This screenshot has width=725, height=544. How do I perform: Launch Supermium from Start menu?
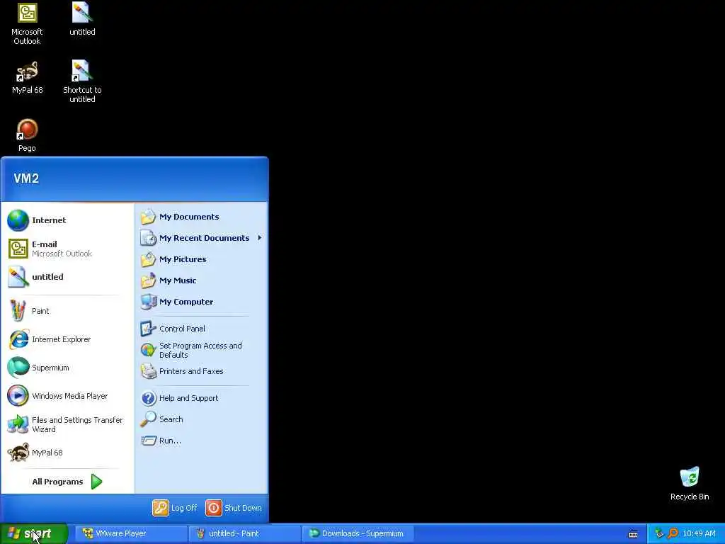68,368
